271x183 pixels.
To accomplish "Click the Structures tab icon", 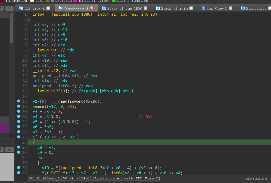I will 243,8.
